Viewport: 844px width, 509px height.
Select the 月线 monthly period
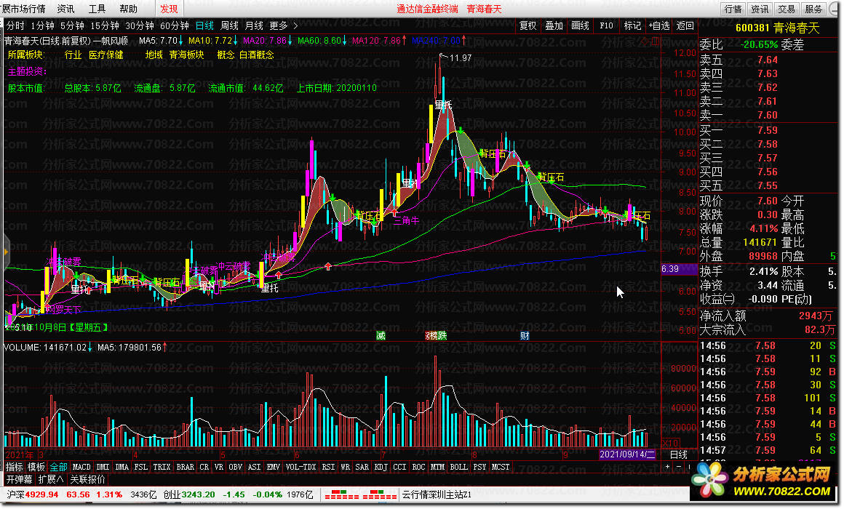254,25
